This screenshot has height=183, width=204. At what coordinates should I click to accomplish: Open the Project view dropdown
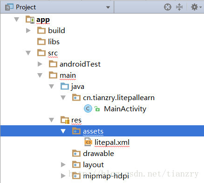tap(108, 7)
